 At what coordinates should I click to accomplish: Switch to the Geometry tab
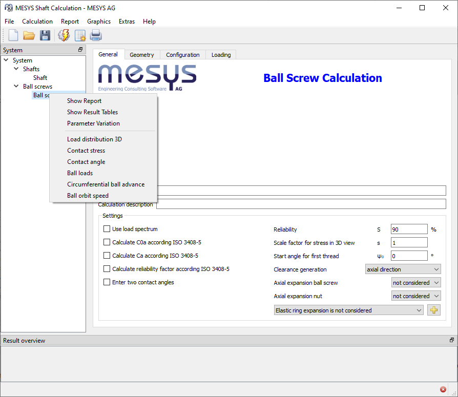141,55
